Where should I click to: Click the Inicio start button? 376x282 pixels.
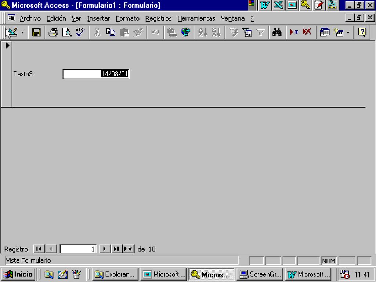point(18,274)
